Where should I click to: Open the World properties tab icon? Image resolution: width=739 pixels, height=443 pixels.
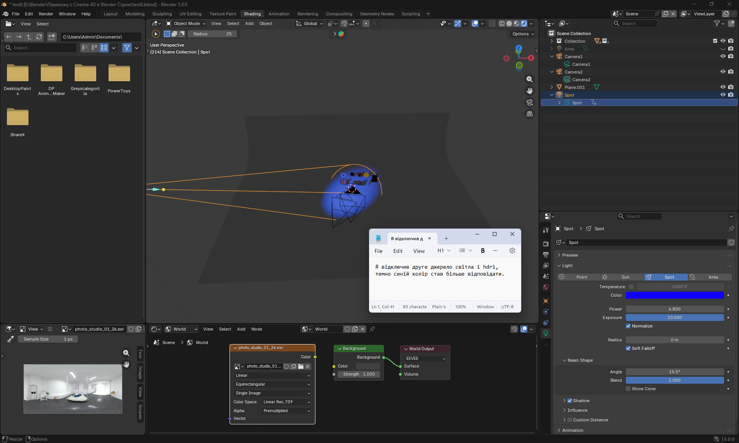(545, 287)
